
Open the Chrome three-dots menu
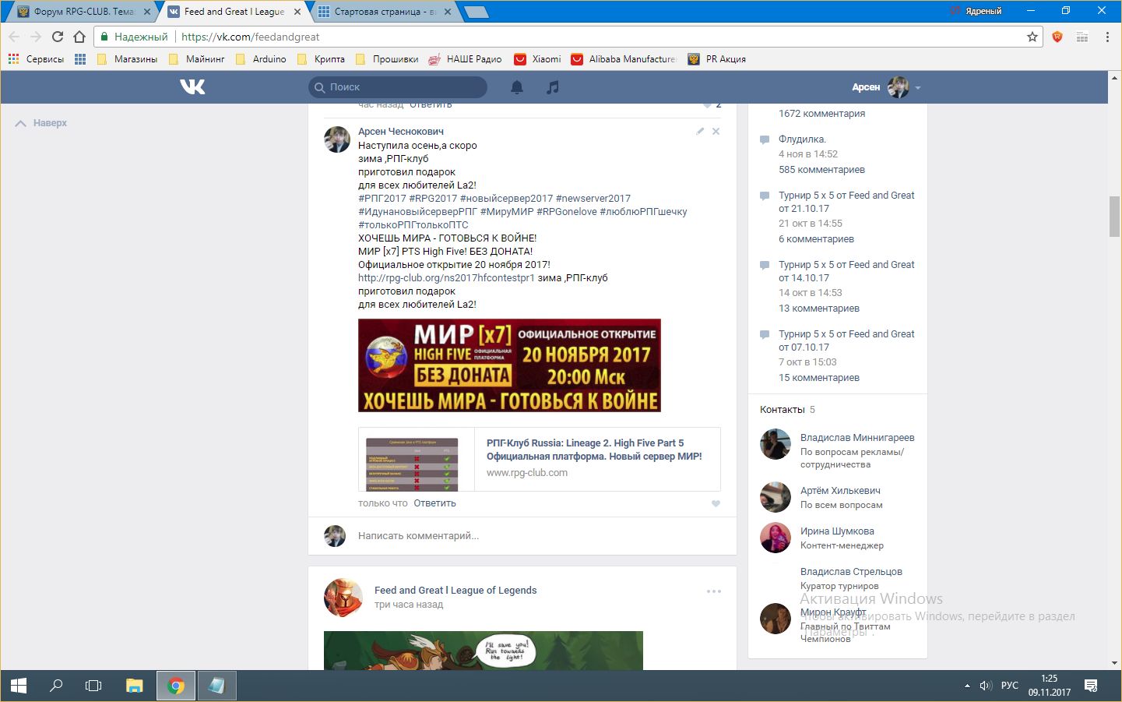point(1107,37)
